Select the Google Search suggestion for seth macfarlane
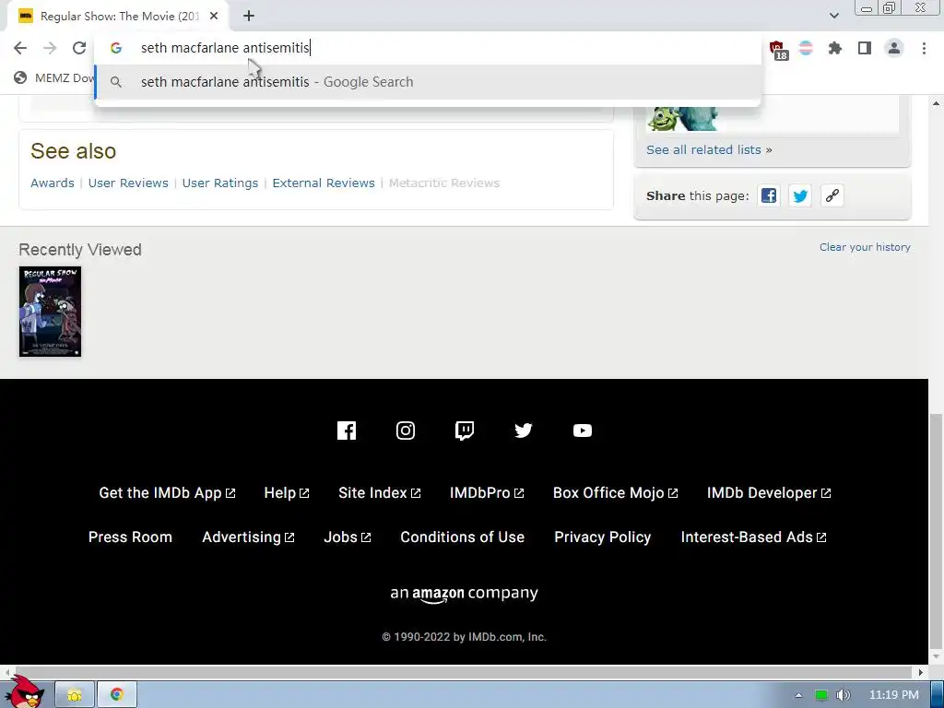This screenshot has width=944, height=708. (428, 82)
